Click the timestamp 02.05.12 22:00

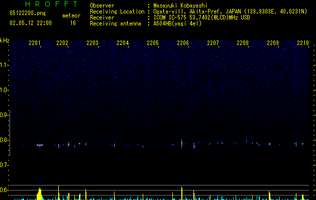[x=31, y=23]
